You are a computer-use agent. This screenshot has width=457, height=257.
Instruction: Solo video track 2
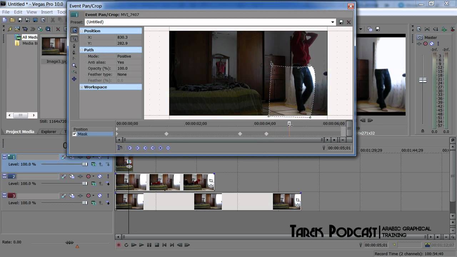(x=108, y=176)
